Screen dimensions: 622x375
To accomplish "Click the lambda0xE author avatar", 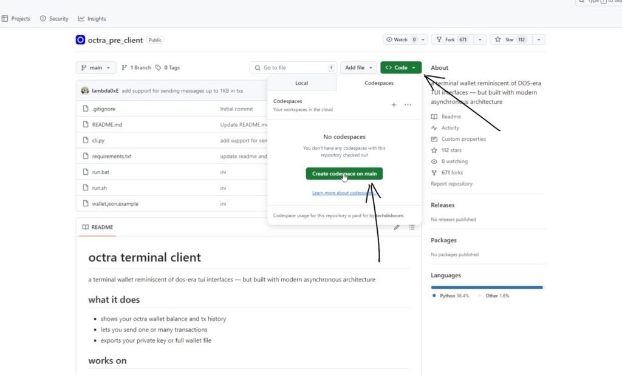I will coord(85,91).
